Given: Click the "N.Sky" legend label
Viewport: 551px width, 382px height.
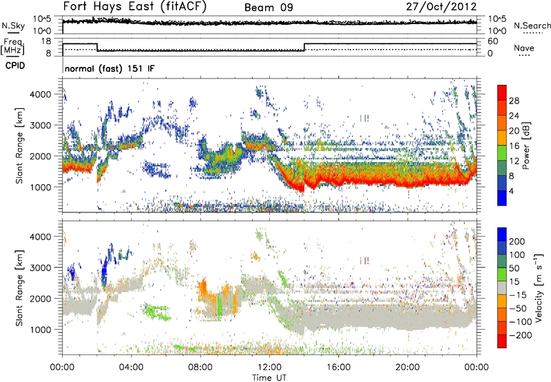Looking at the screenshot, I should (13, 26).
